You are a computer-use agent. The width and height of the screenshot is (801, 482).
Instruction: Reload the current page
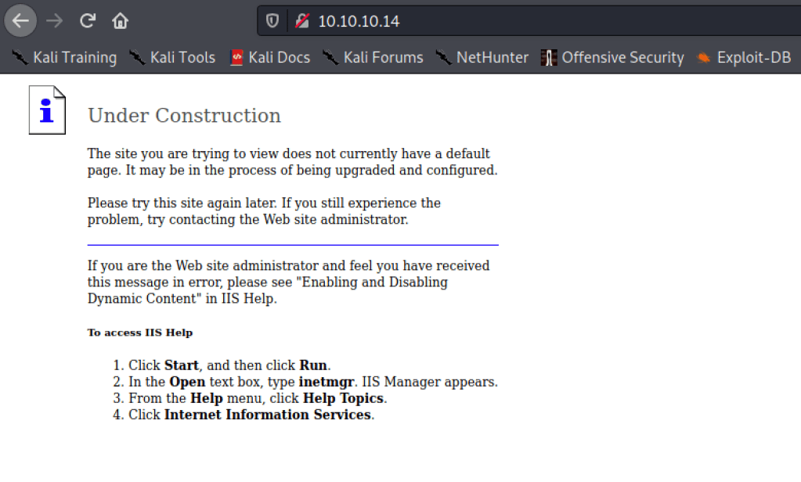pyautogui.click(x=88, y=21)
